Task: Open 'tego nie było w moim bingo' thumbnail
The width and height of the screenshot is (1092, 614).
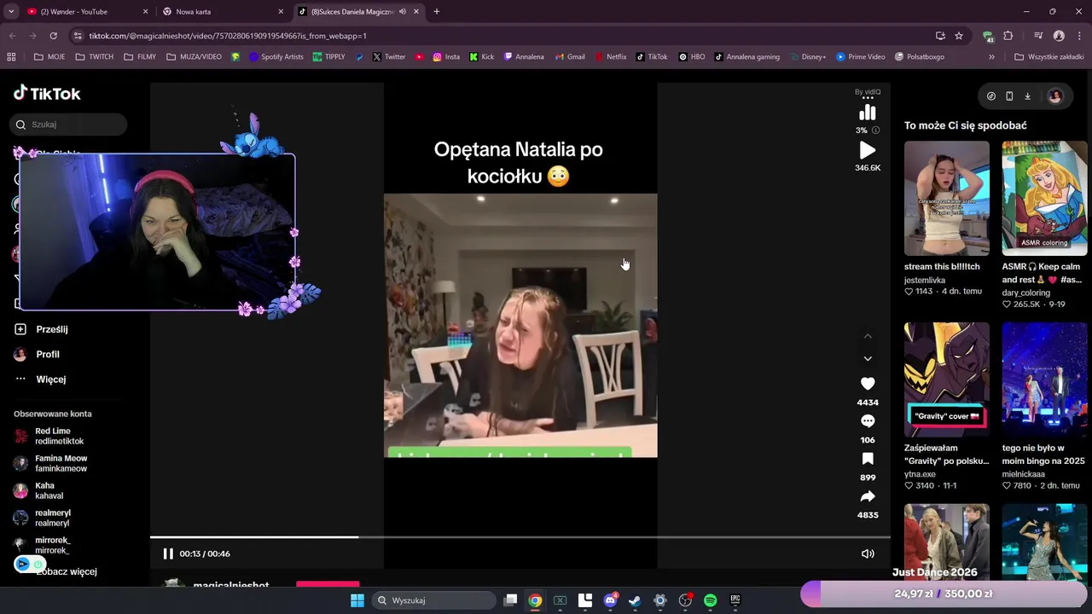Action: pyautogui.click(x=1044, y=379)
